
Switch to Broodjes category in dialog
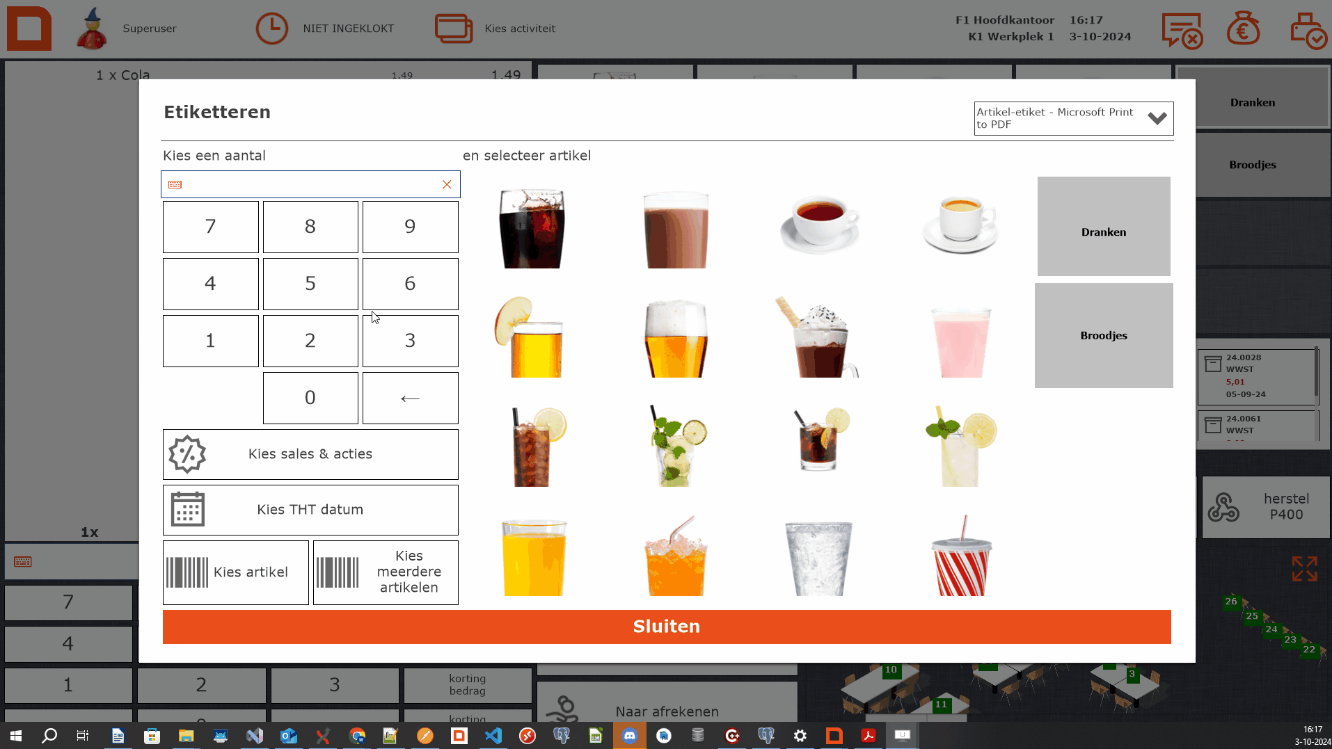(1104, 335)
